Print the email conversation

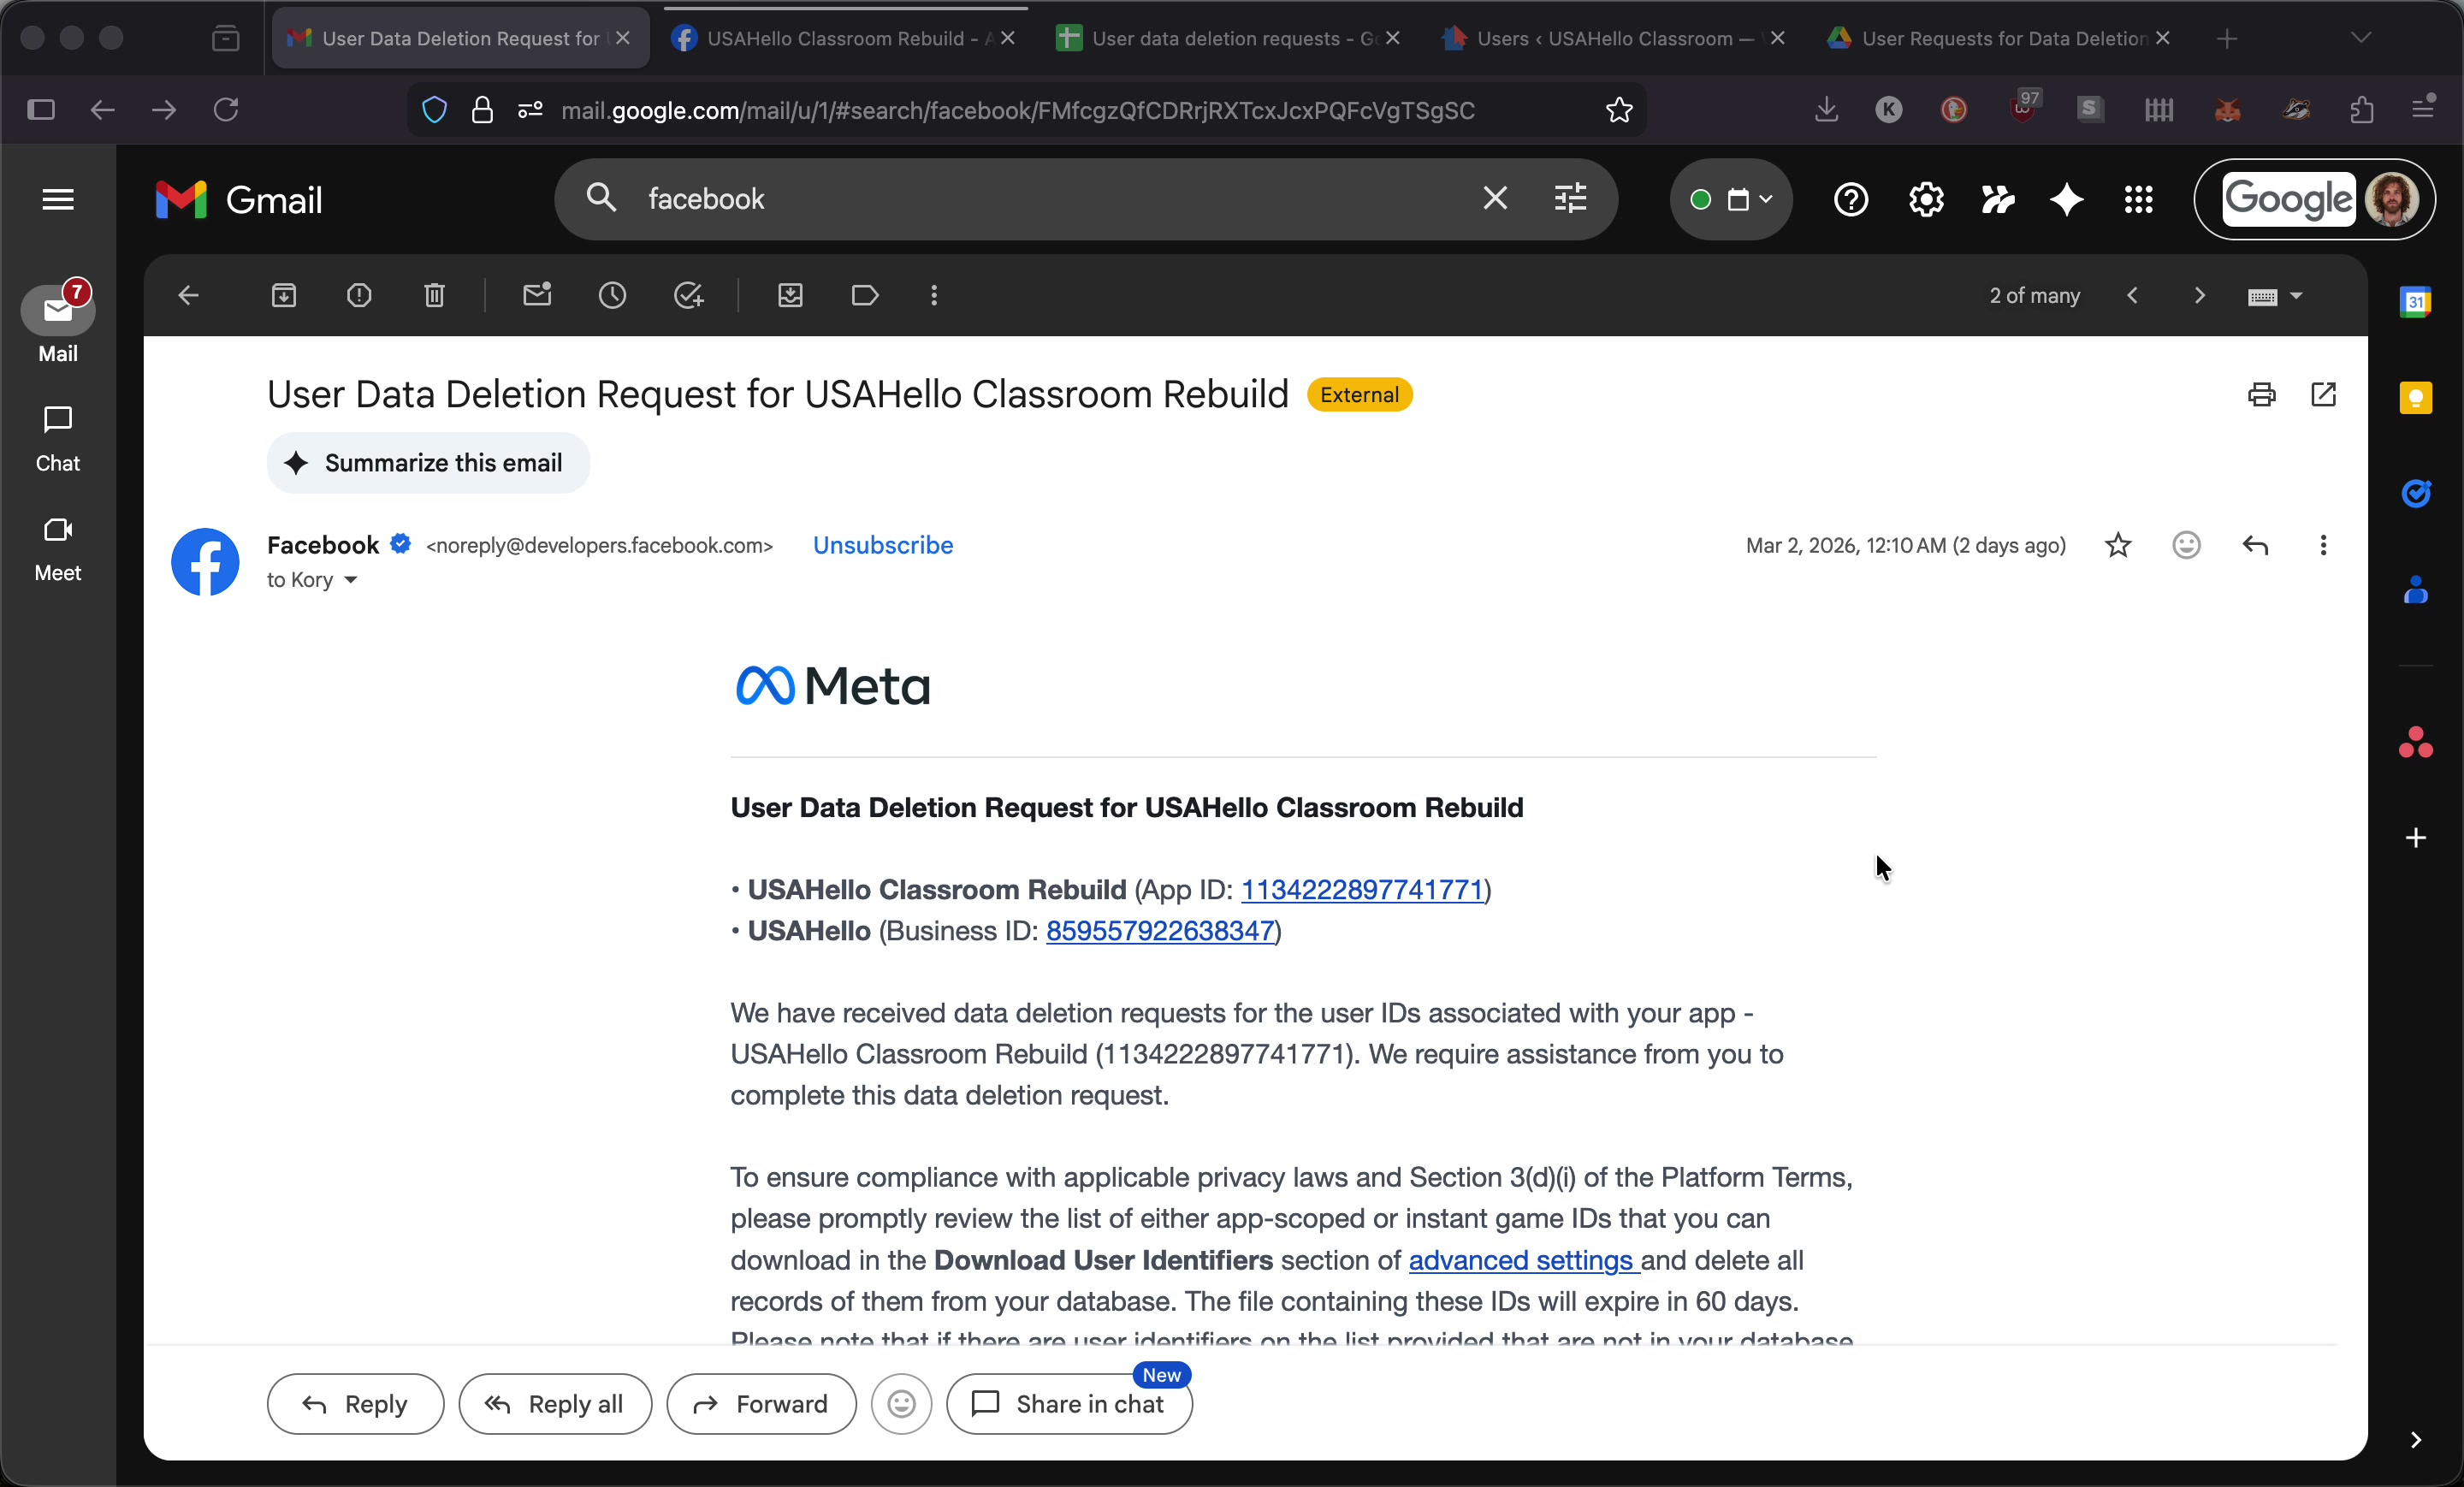pyautogui.click(x=2262, y=395)
